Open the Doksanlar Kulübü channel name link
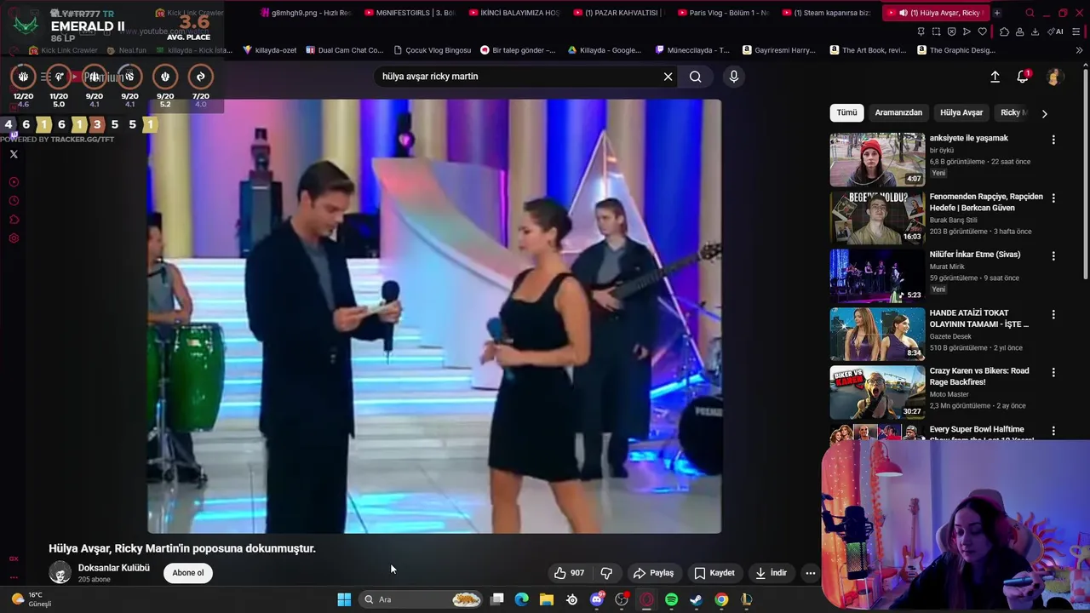The image size is (1090, 613). point(114,568)
